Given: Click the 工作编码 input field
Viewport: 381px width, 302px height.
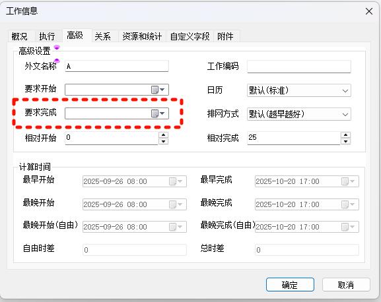Looking at the screenshot, I should pyautogui.click(x=299, y=67).
